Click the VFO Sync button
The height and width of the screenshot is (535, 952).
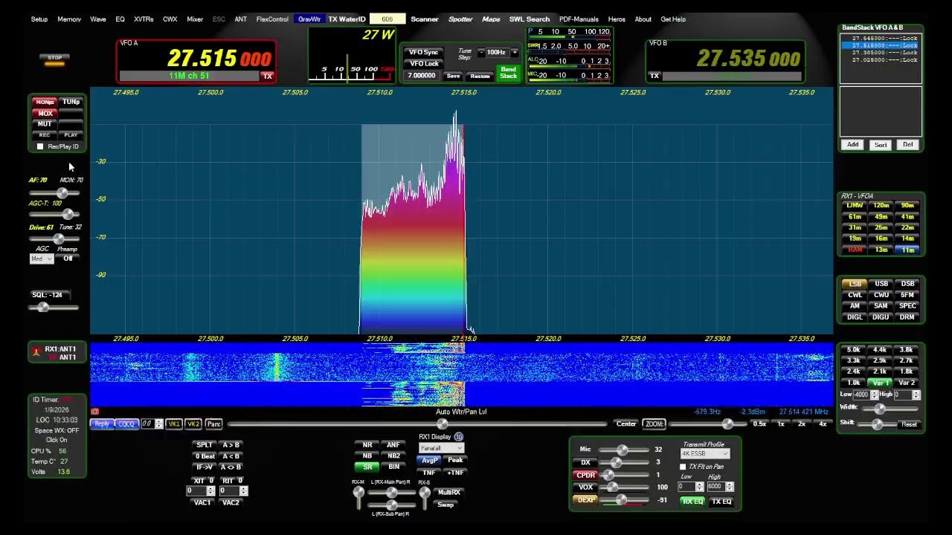pos(424,52)
